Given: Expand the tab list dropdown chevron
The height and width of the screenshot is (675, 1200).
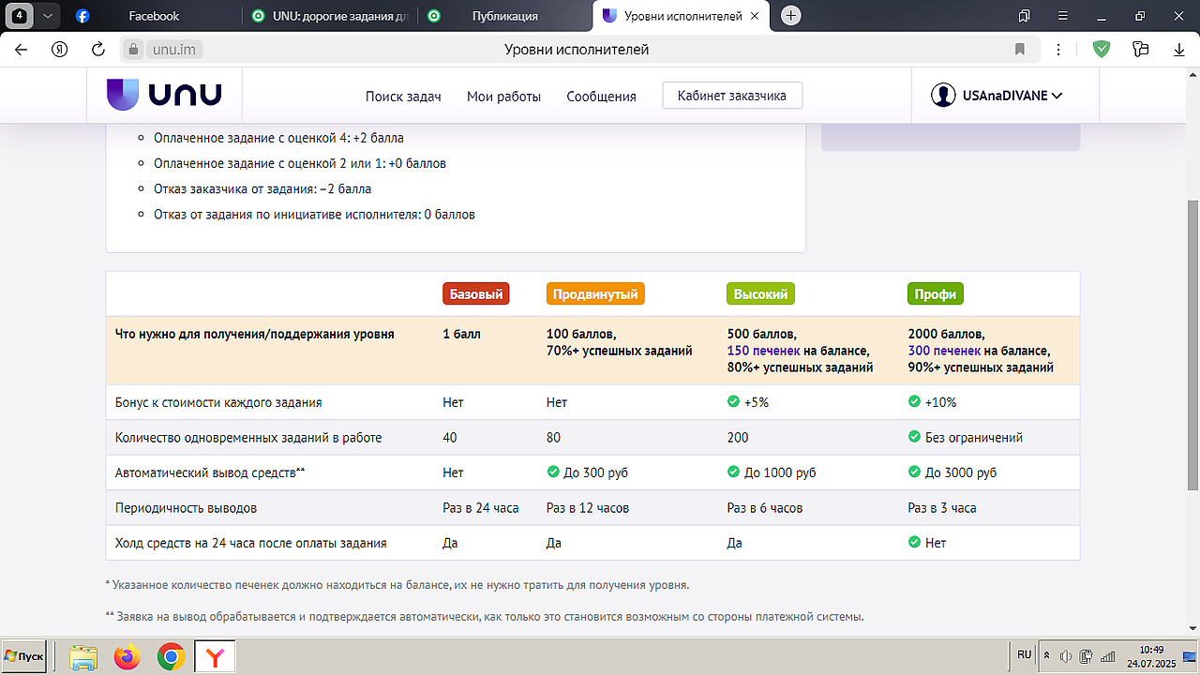Looking at the screenshot, I should 48,16.
